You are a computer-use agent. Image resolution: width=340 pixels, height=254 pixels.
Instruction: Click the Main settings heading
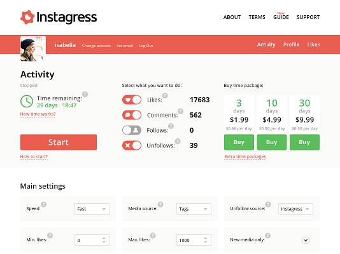coord(43,186)
